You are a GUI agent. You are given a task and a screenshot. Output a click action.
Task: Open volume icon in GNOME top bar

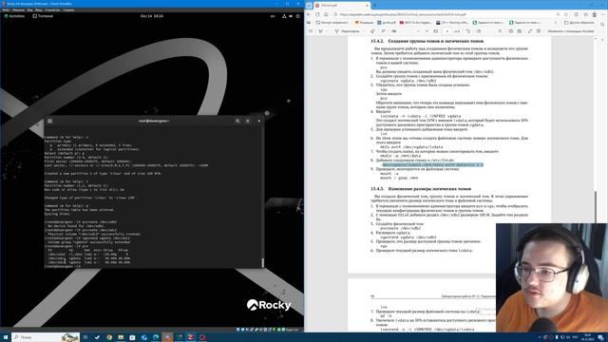pyautogui.click(x=291, y=16)
